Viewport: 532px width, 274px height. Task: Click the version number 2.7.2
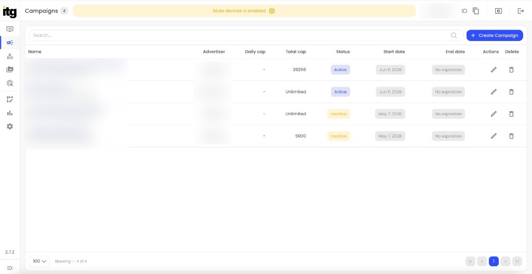(10, 252)
